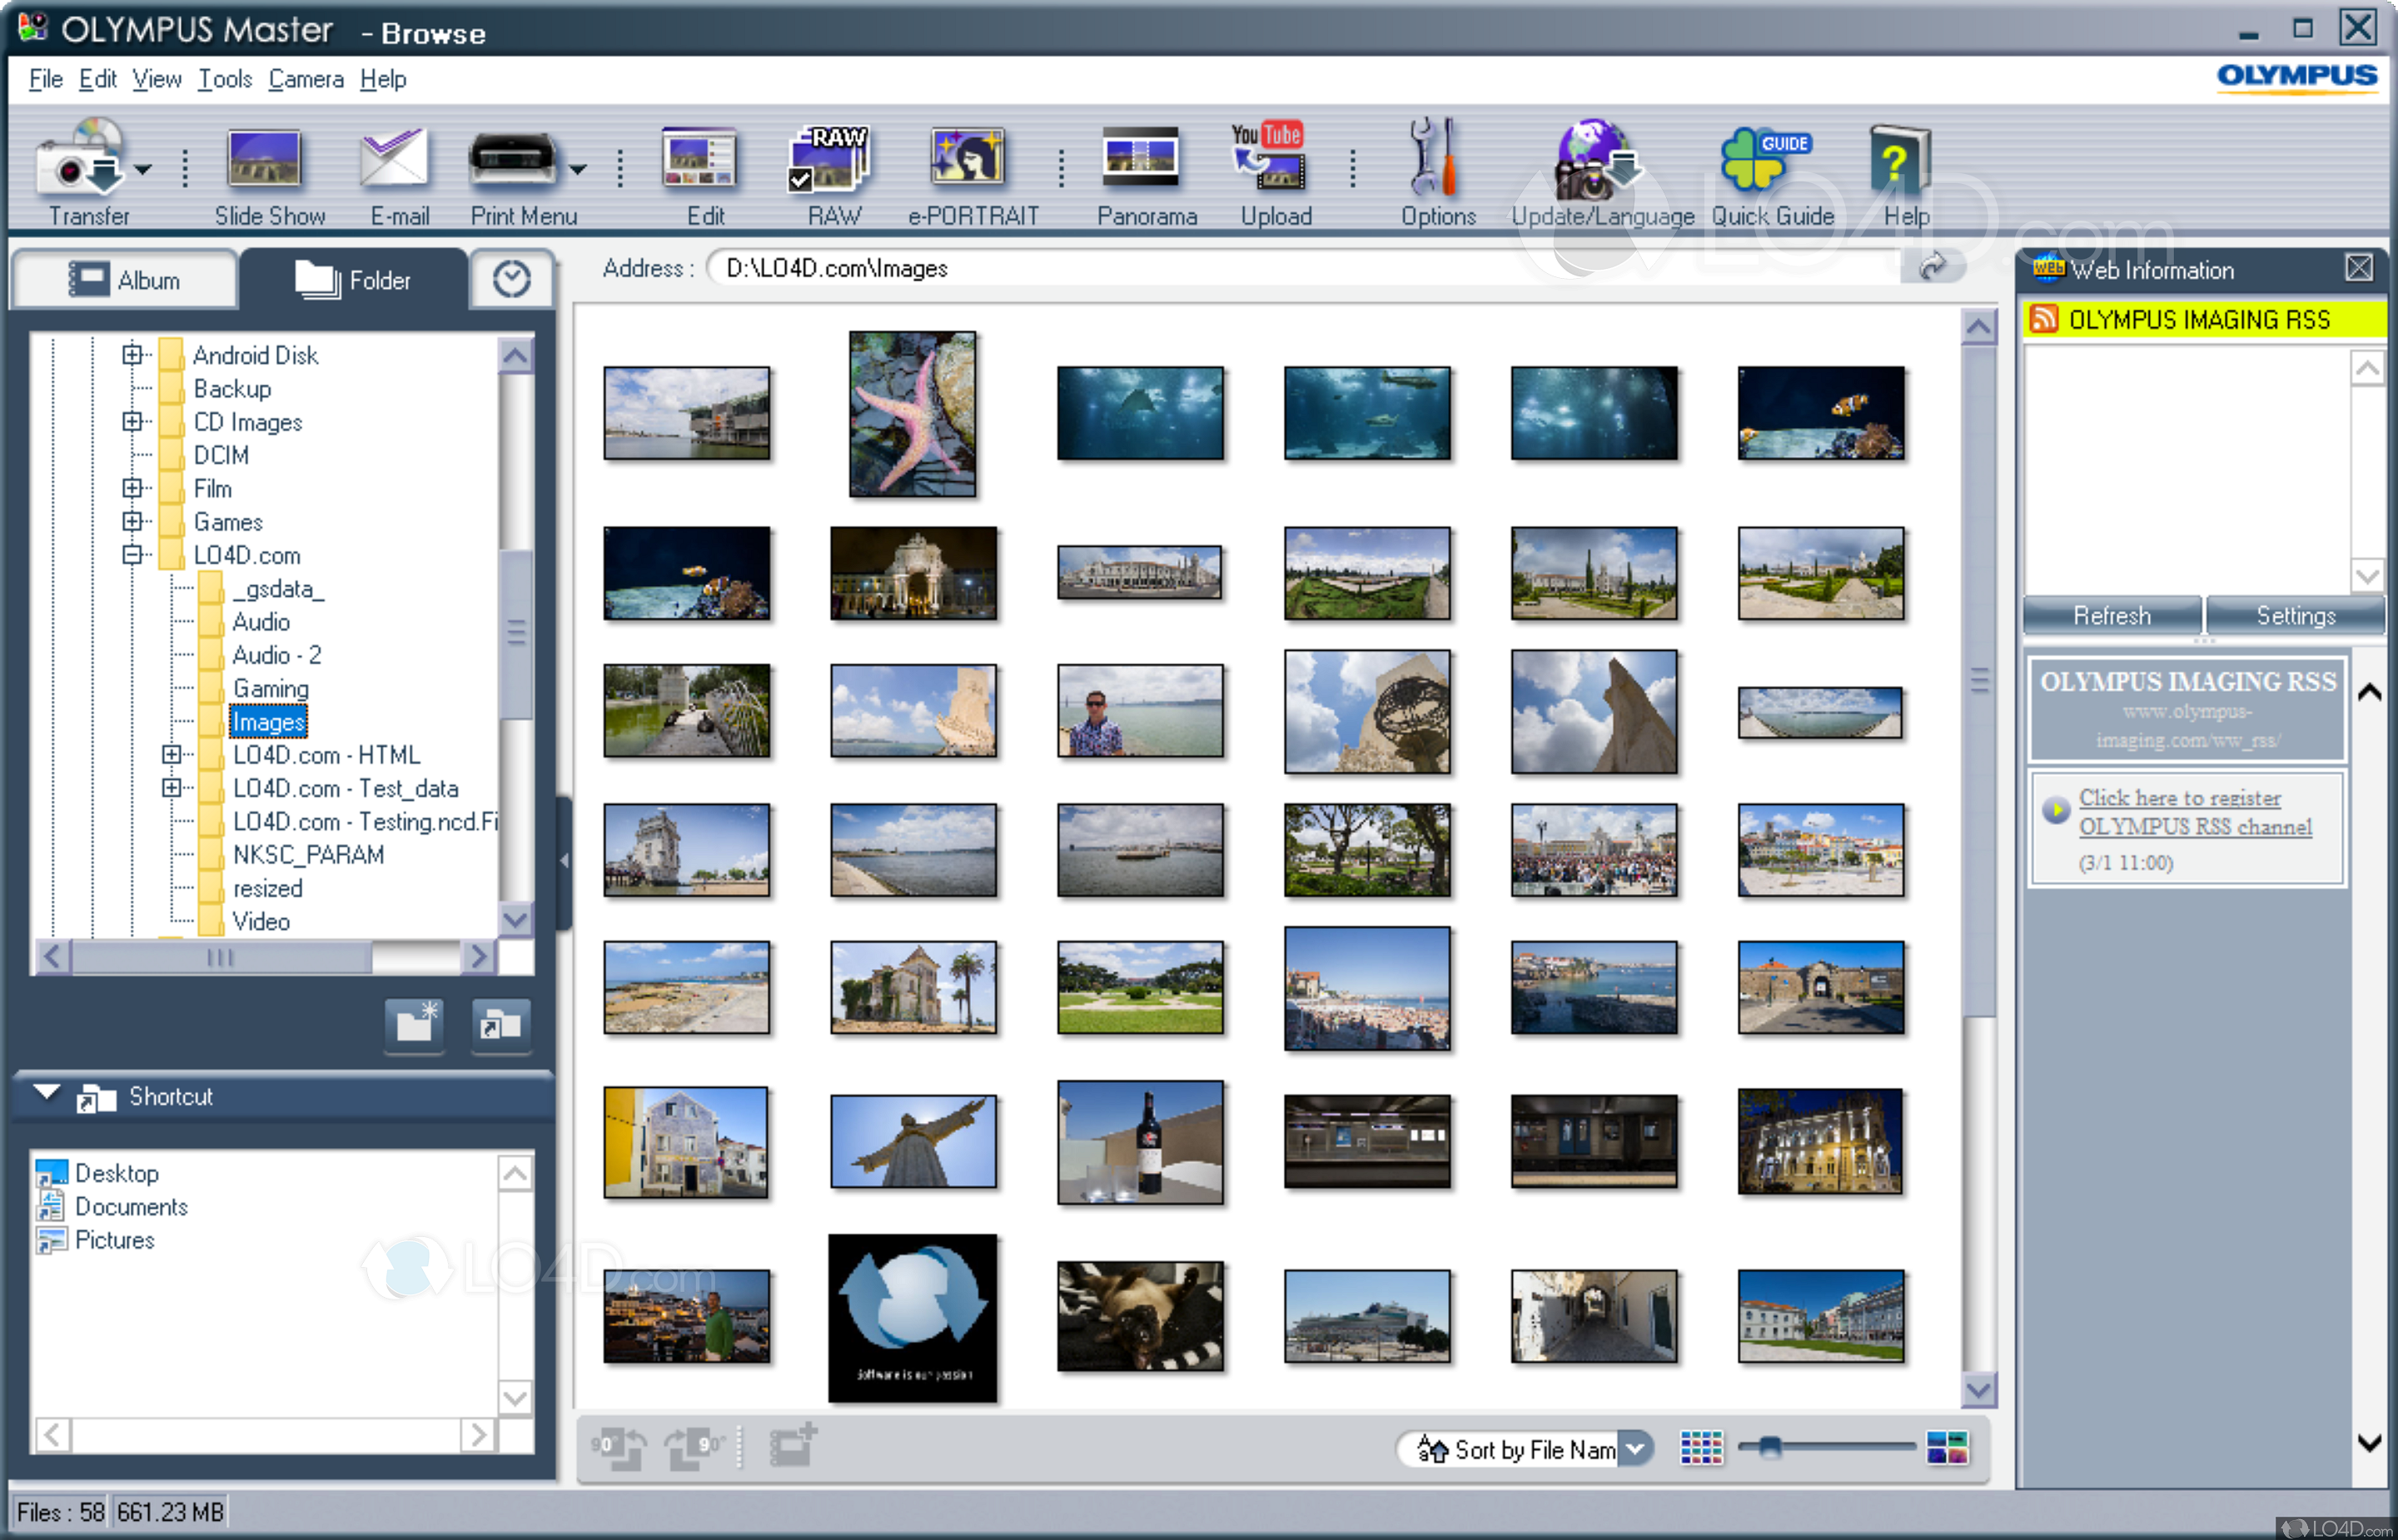Screen dimensions: 2398x1540
Task: Adjust the thumbnail size slider
Action: [x=1769, y=1447]
